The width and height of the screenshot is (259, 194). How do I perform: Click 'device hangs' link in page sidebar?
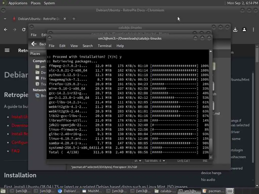click(x=211, y=173)
